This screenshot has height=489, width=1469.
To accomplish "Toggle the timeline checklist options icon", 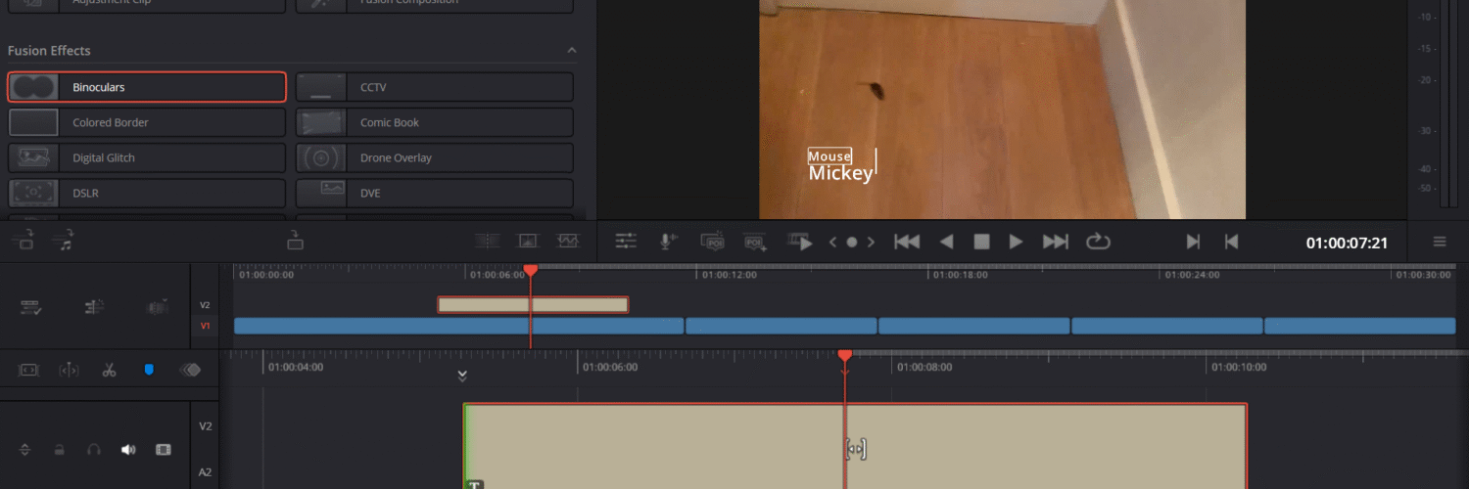I will 30,307.
